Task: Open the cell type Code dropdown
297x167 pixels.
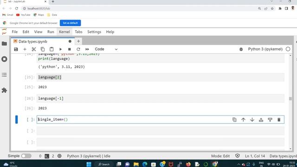Action: tap(106, 49)
